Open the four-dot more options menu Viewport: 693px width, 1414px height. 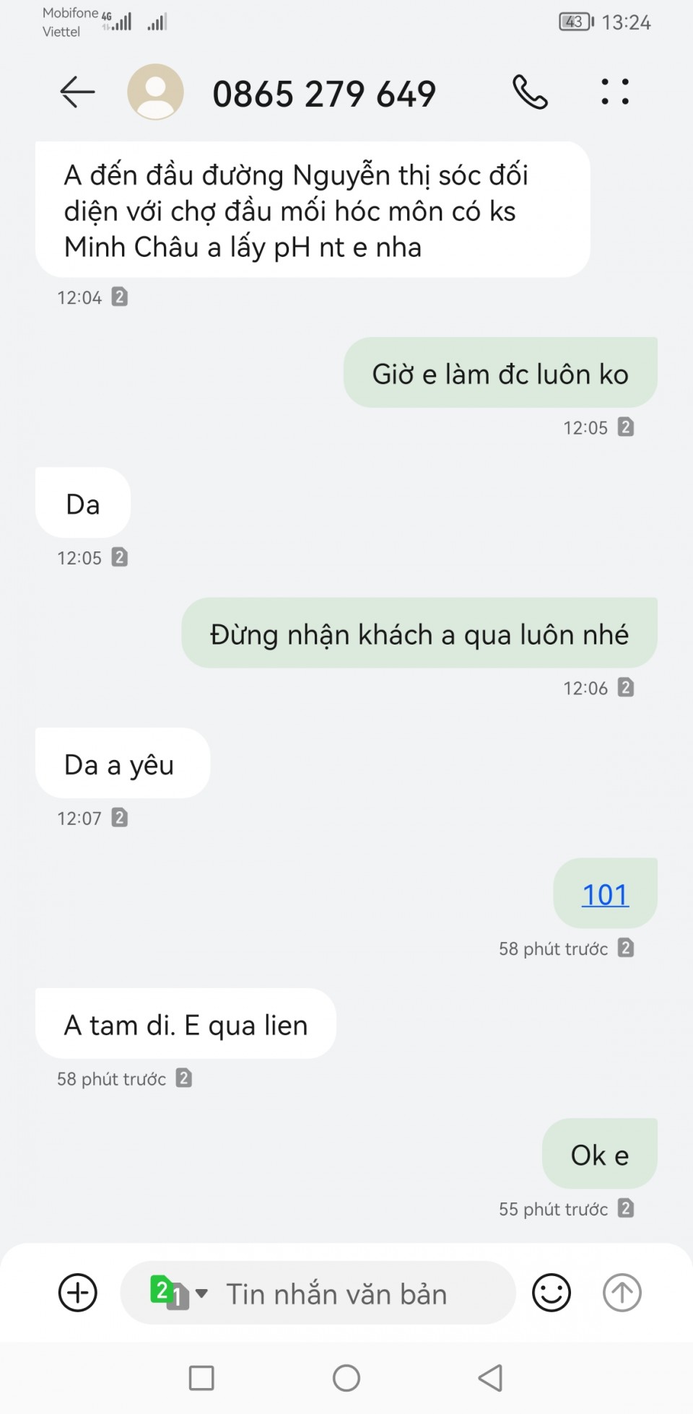click(615, 92)
